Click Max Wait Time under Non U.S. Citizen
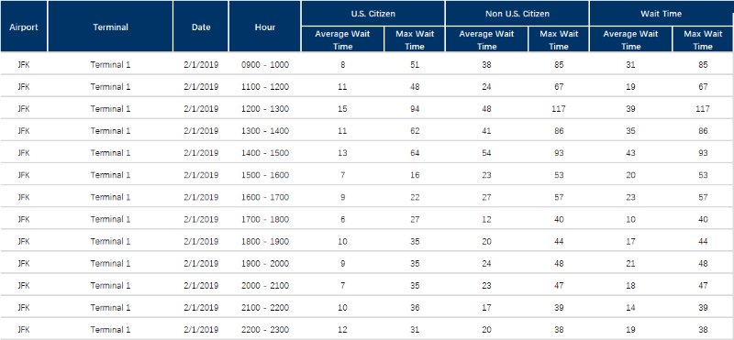This screenshot has height=340, width=734. [x=559, y=39]
